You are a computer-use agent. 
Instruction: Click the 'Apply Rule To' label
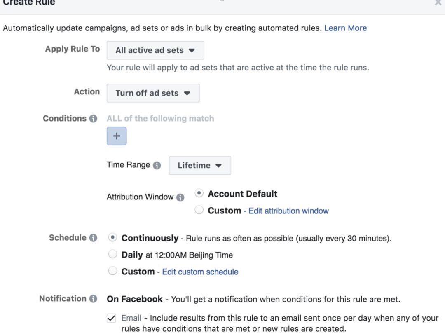pos(73,49)
